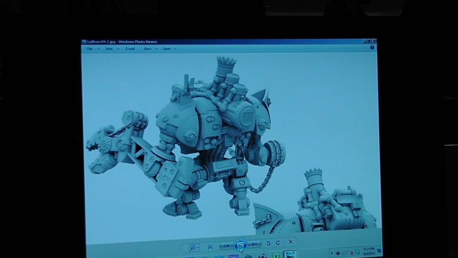Open the Open dropdown menu

coord(167,49)
